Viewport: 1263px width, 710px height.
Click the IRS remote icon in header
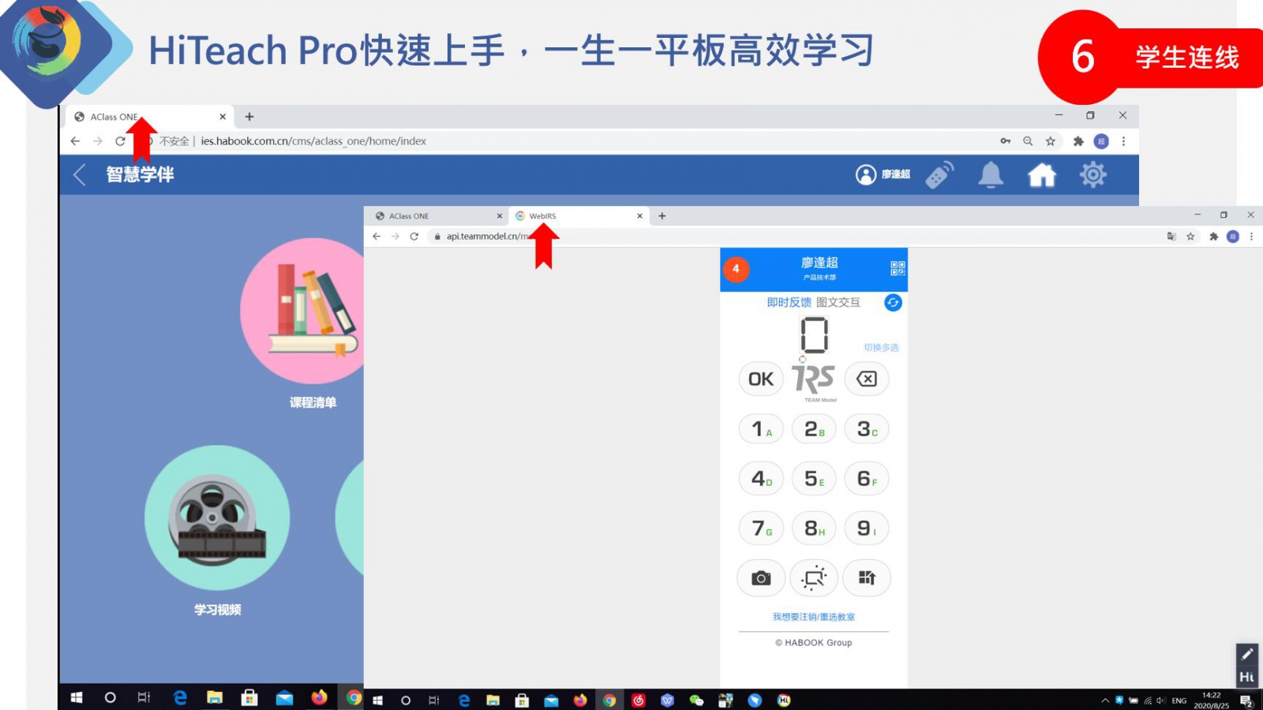pyautogui.click(x=939, y=175)
